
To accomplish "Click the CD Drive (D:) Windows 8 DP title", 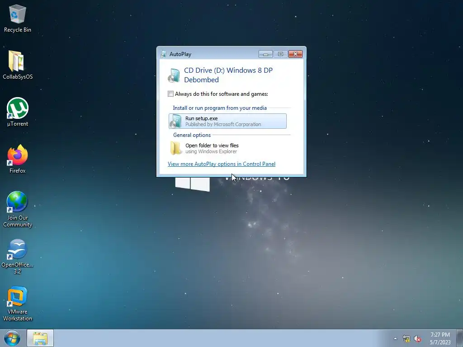I will pos(228,75).
